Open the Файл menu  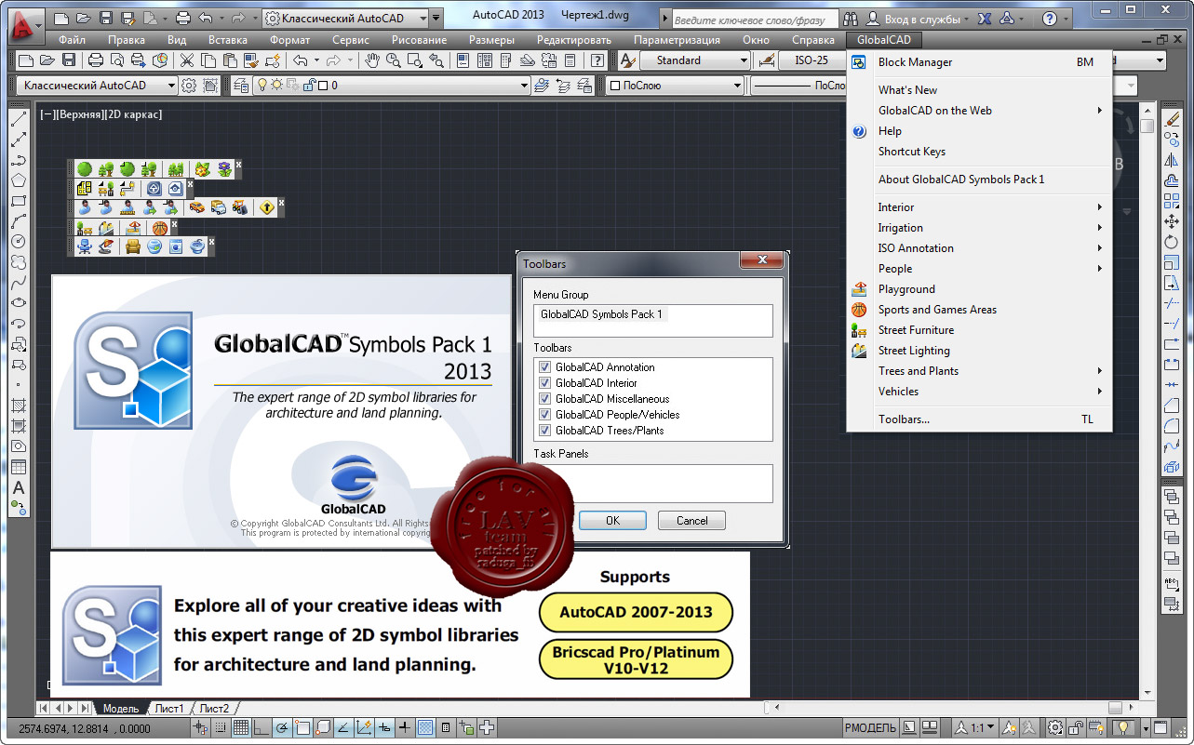pyautogui.click(x=72, y=40)
